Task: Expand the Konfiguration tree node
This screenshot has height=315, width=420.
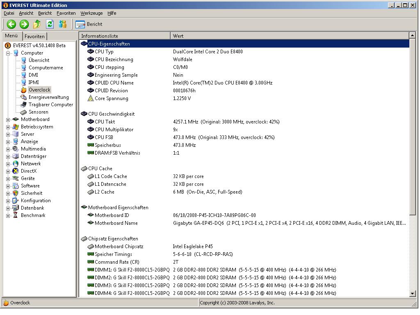Action: click(8, 201)
